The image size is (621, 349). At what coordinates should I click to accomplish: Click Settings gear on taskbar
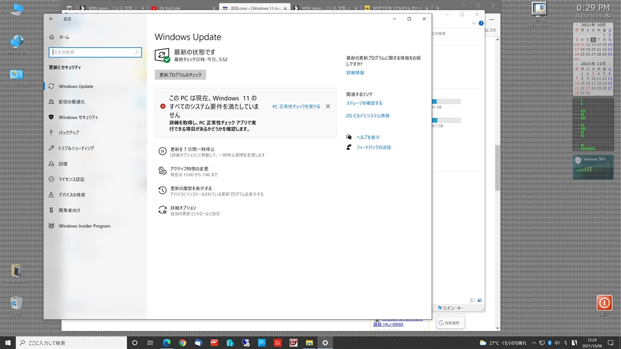tap(325, 343)
